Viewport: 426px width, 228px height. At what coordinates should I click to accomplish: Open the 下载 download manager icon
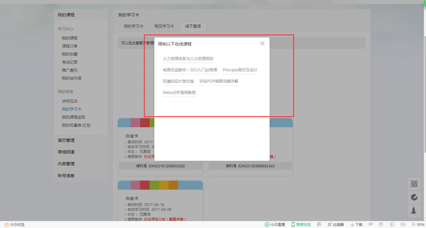pyautogui.click(x=355, y=224)
